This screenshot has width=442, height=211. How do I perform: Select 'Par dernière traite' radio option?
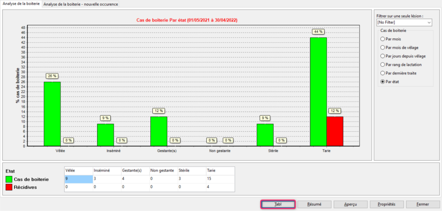click(382, 73)
